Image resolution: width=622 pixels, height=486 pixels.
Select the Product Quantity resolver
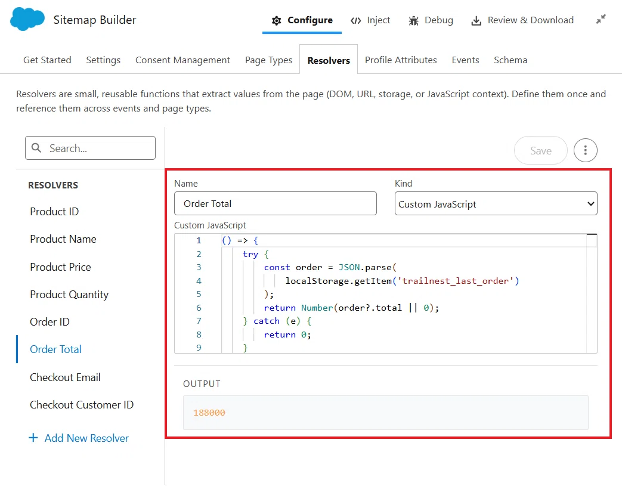click(x=69, y=295)
